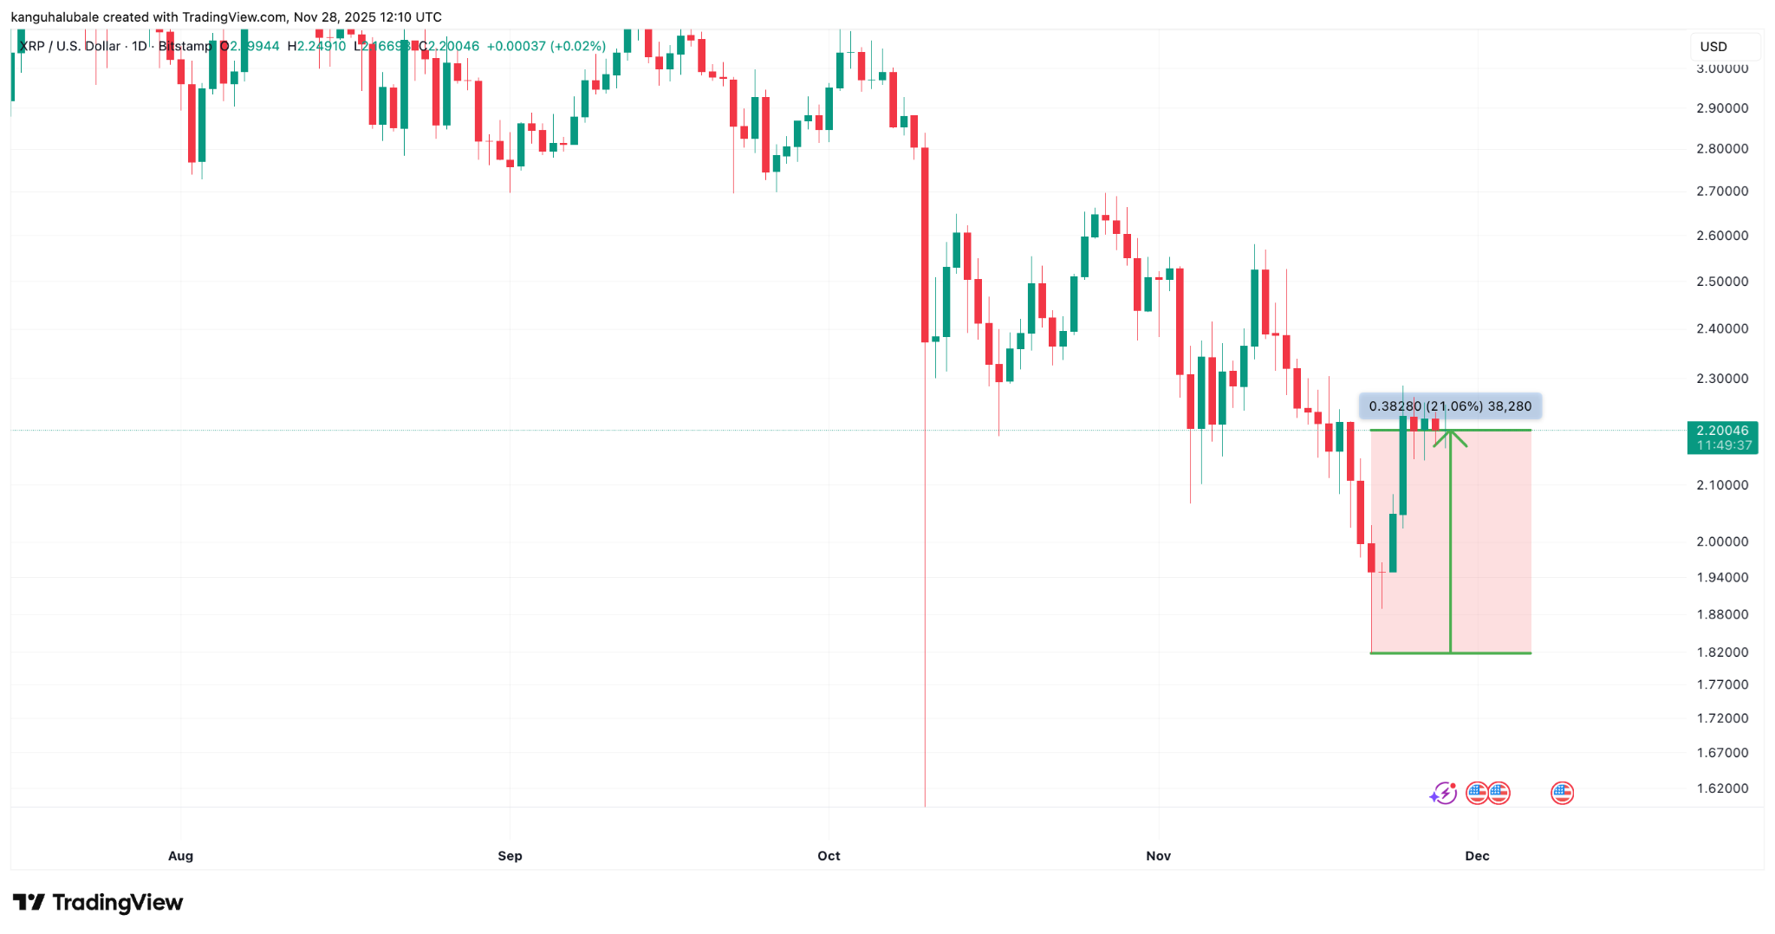Viewport: 1775px width, 934px height.
Task: Select the Dec label on the time axis
Action: pyautogui.click(x=1477, y=855)
